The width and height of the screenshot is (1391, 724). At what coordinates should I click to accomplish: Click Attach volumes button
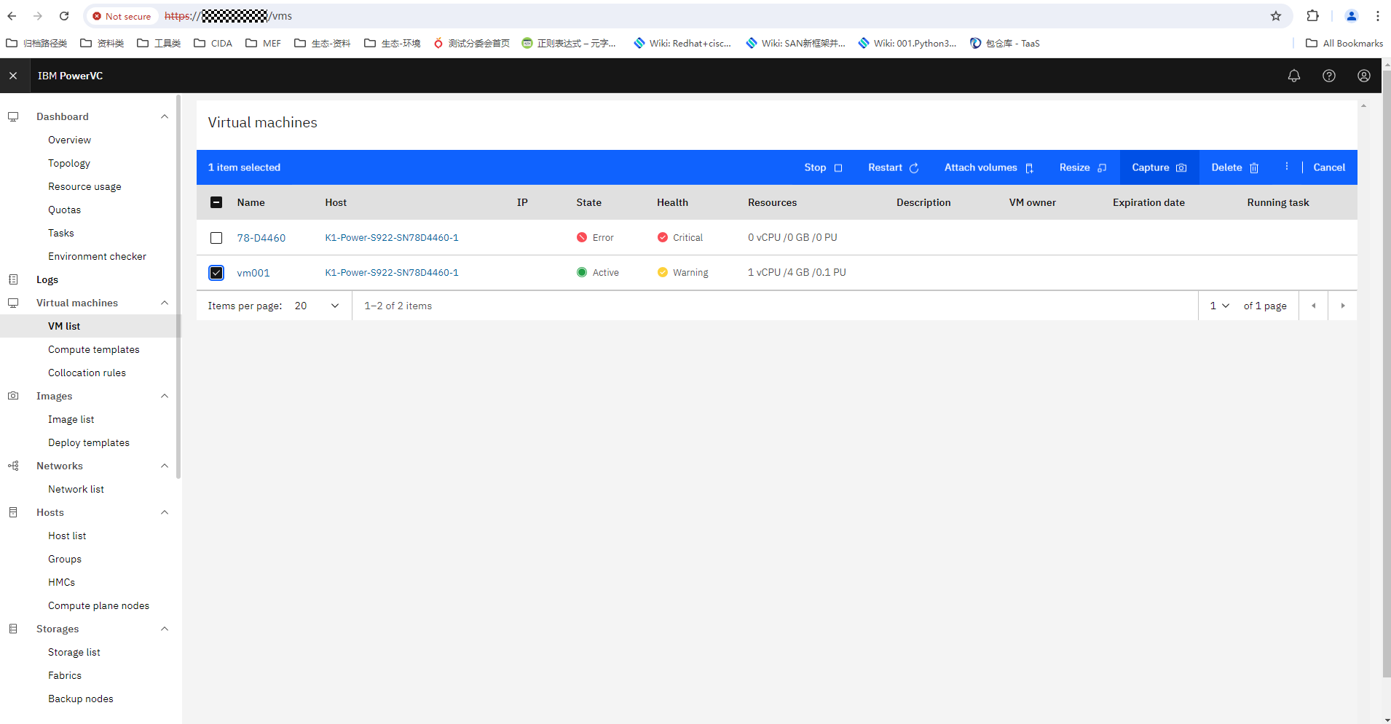(x=989, y=167)
